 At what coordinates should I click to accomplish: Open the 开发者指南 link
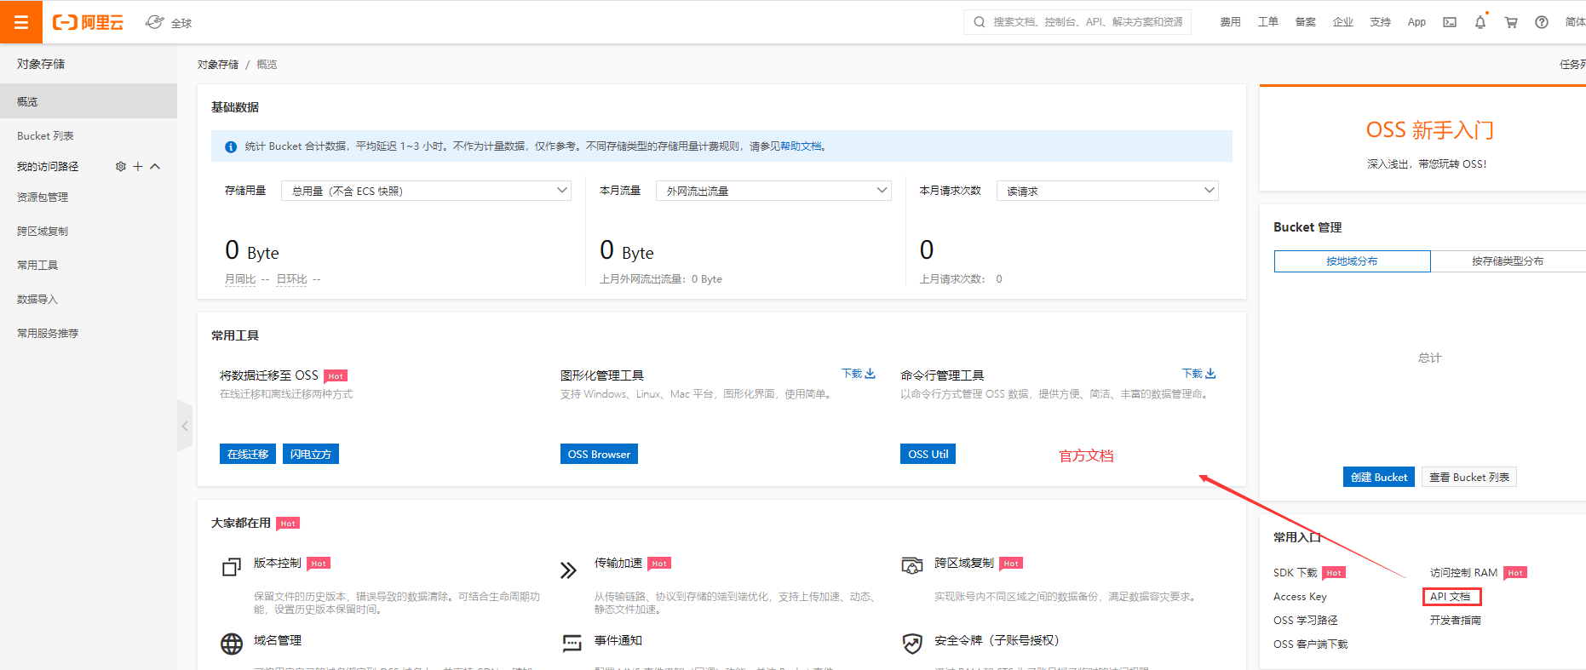(1456, 621)
